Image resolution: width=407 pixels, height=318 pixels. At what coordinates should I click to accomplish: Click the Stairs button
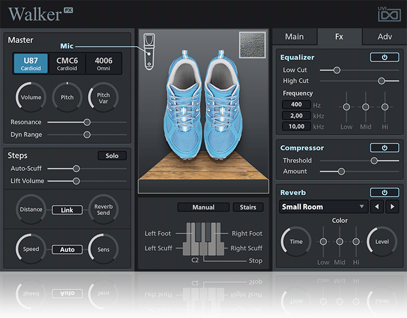248,208
